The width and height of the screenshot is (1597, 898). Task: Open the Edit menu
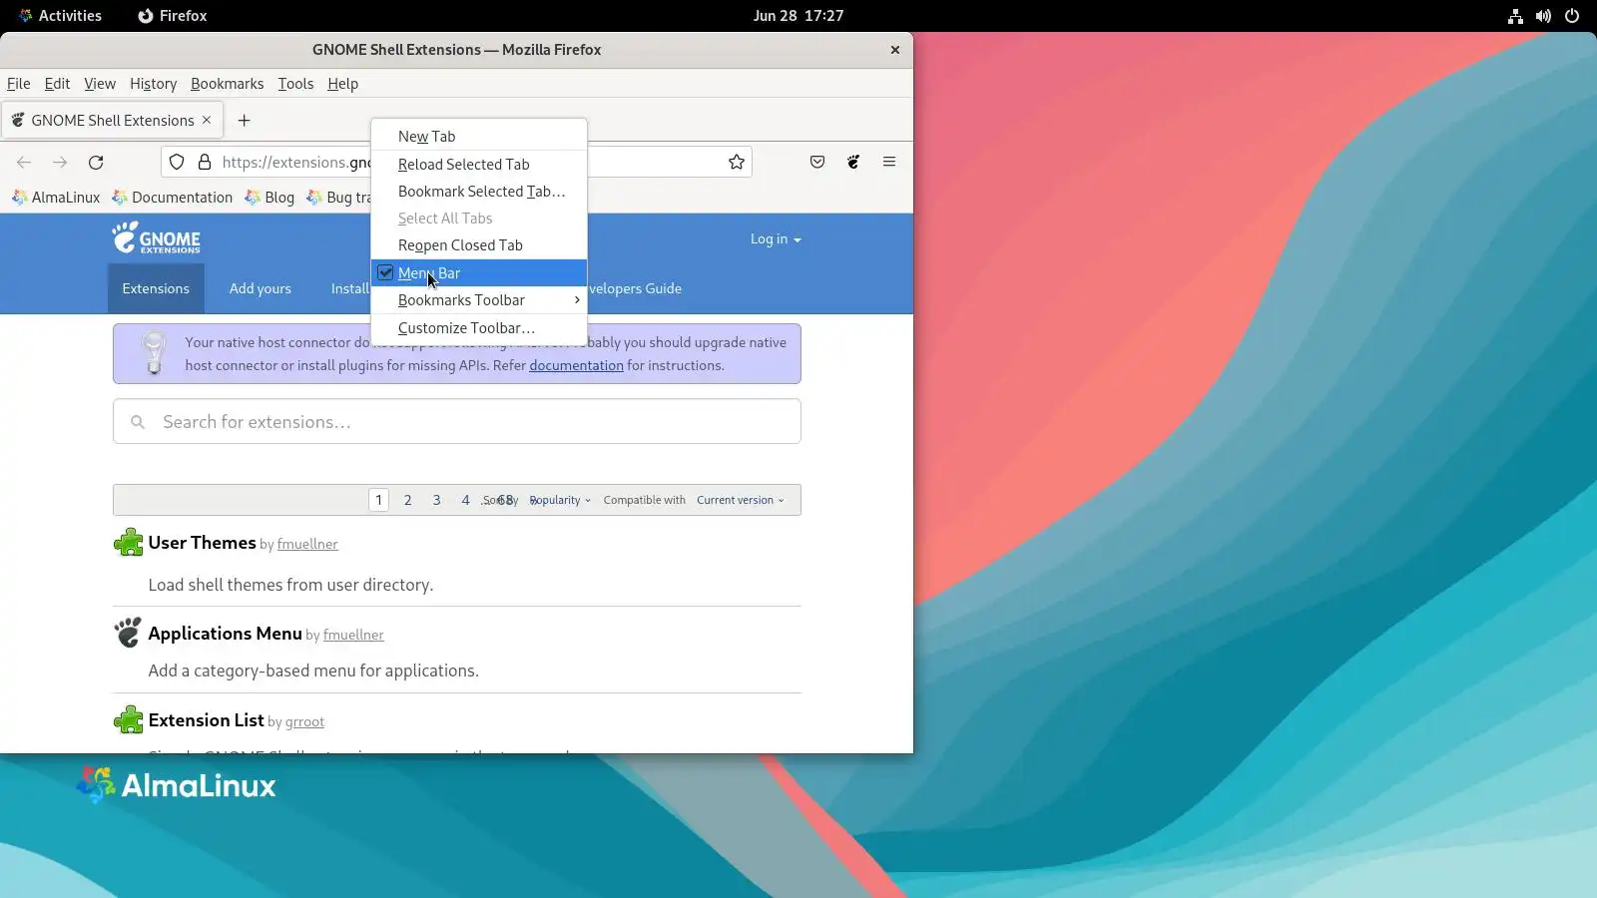[x=57, y=84]
